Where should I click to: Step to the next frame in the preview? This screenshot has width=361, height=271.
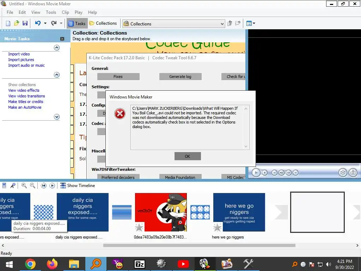click(x=288, y=173)
